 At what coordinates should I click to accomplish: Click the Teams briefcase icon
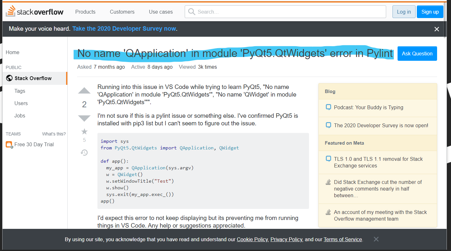(x=9, y=145)
